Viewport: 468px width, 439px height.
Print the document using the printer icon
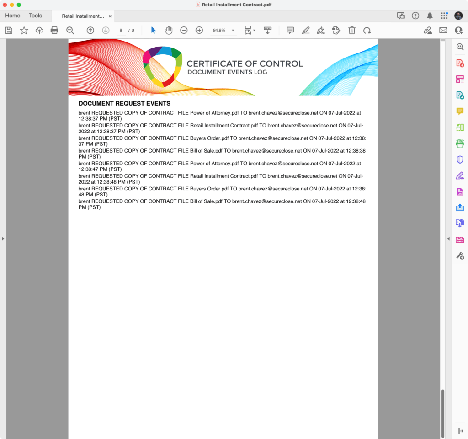point(54,31)
